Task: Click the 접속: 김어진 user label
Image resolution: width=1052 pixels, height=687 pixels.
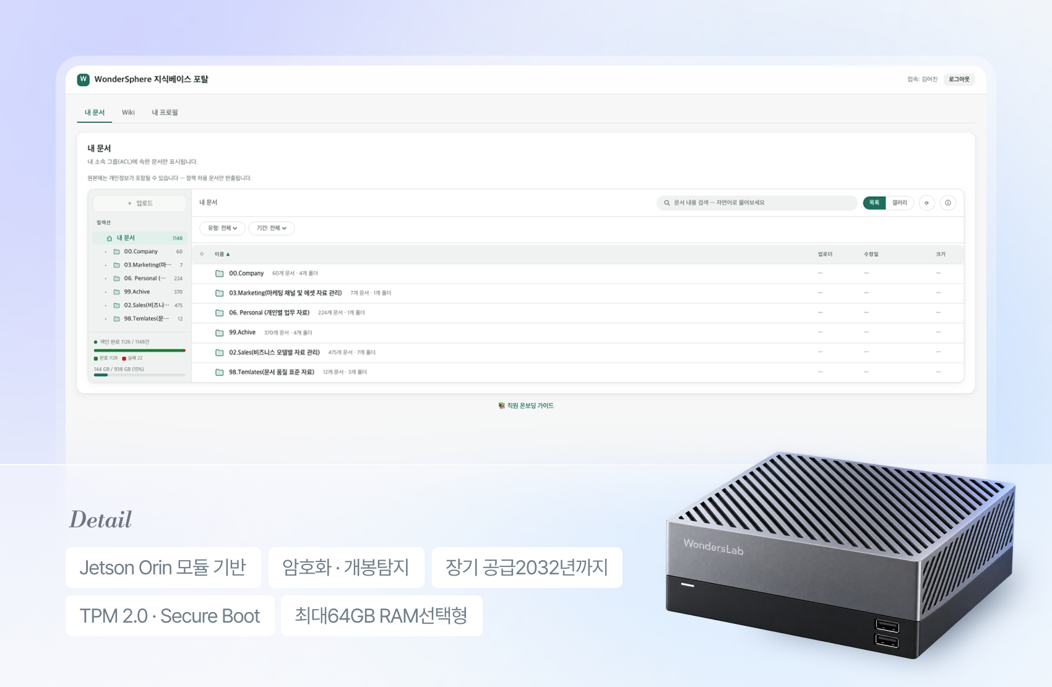Action: (x=922, y=79)
